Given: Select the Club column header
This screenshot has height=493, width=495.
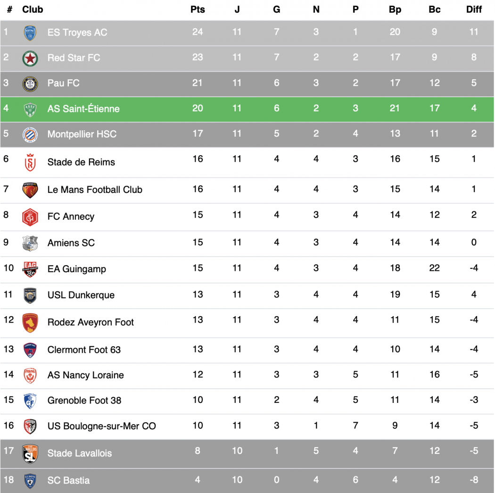Looking at the screenshot, I should point(33,9).
